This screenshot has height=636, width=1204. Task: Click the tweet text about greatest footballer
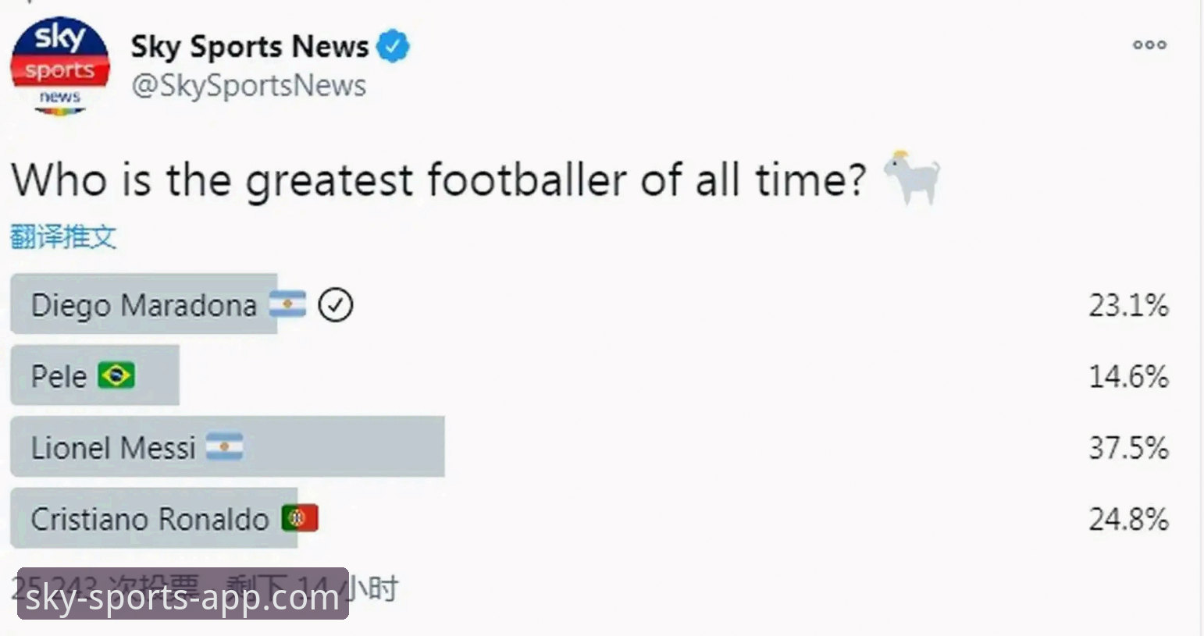click(x=439, y=179)
